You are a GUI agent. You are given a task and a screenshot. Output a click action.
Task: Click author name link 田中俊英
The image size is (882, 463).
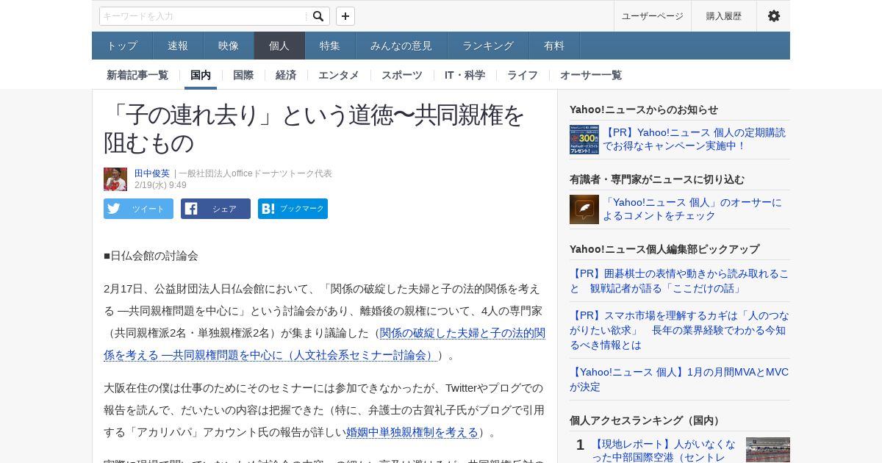tap(152, 173)
